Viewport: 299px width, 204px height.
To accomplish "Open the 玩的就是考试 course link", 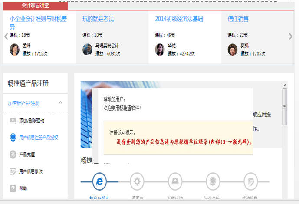I will pyautogui.click(x=98, y=19).
